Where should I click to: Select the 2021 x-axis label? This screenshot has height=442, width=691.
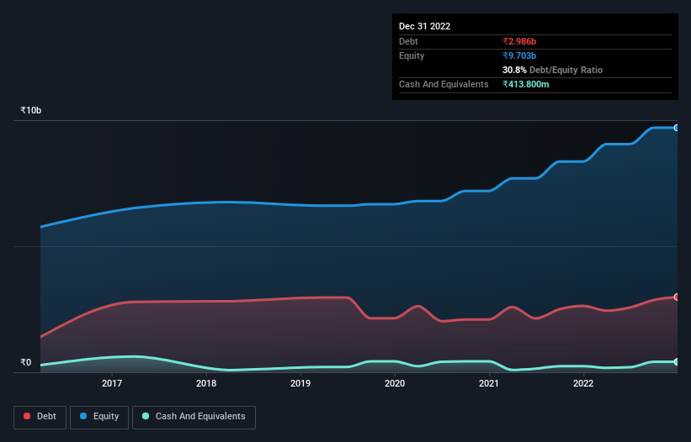pyautogui.click(x=489, y=383)
